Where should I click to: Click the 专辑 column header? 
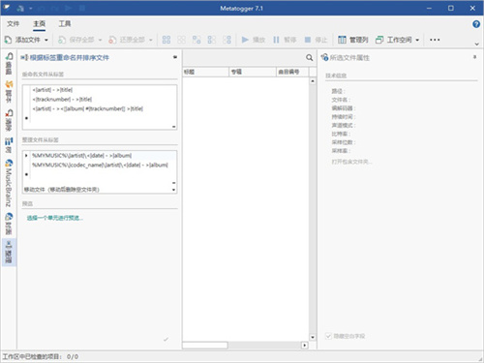[253, 72]
